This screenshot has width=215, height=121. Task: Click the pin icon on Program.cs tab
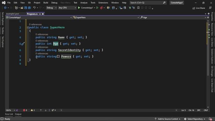pyautogui.click(x=40, y=14)
